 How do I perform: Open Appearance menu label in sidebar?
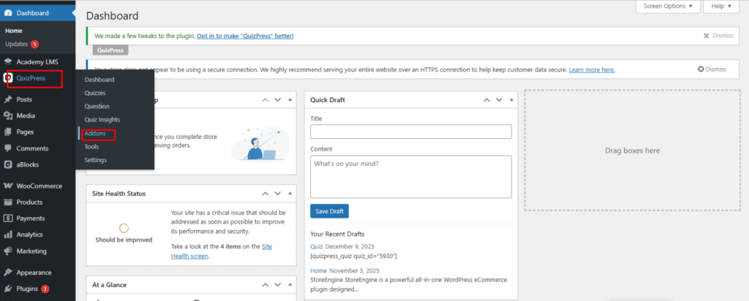point(34,273)
